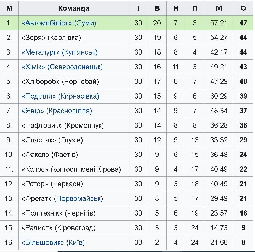Open the Первомайськ city link
255x252 pixels.
79,198
